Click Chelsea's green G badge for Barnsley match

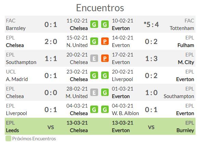[94, 24]
